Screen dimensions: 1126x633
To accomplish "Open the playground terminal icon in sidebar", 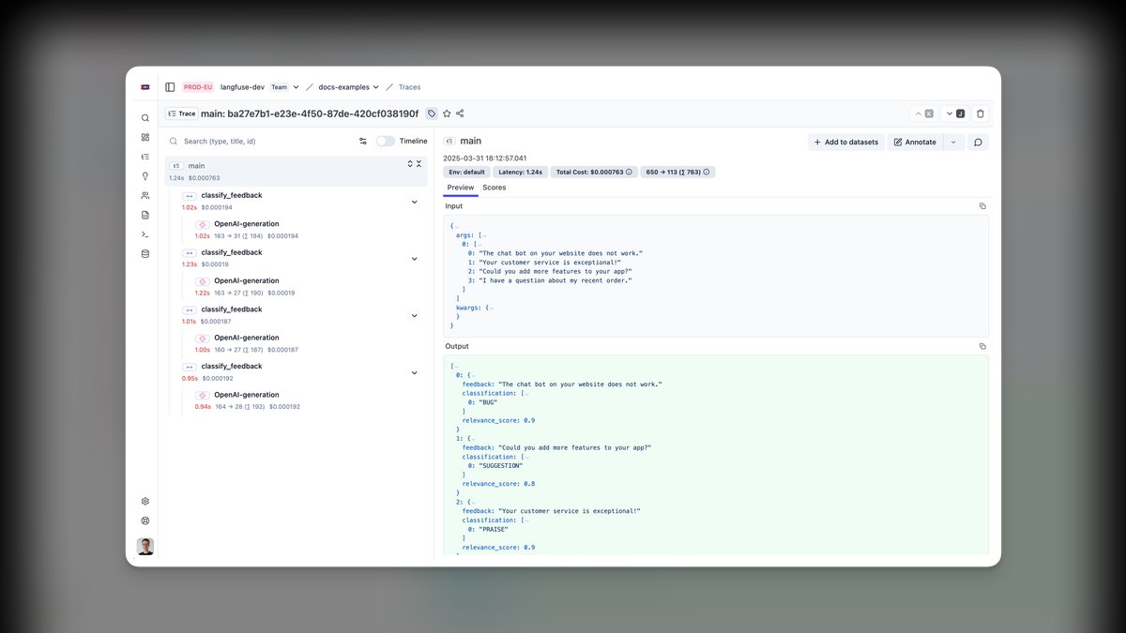I will (x=145, y=234).
